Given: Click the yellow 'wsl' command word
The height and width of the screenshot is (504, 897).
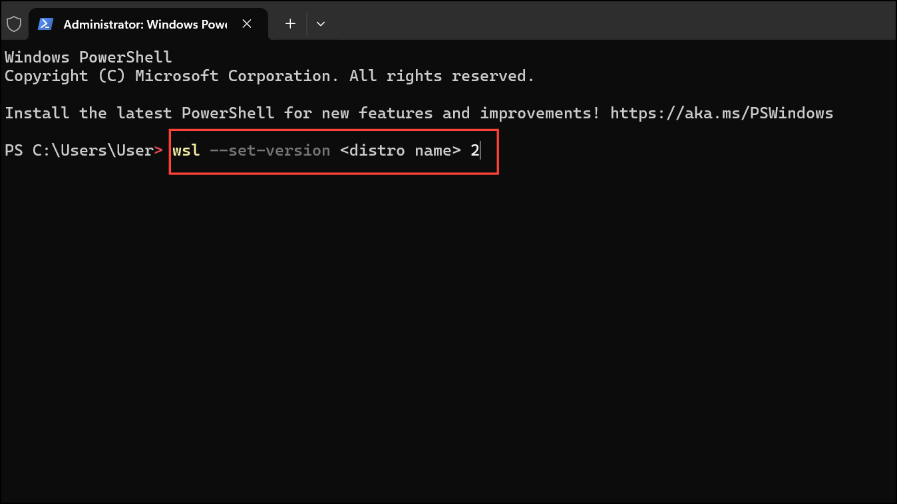Looking at the screenshot, I should 186,150.
